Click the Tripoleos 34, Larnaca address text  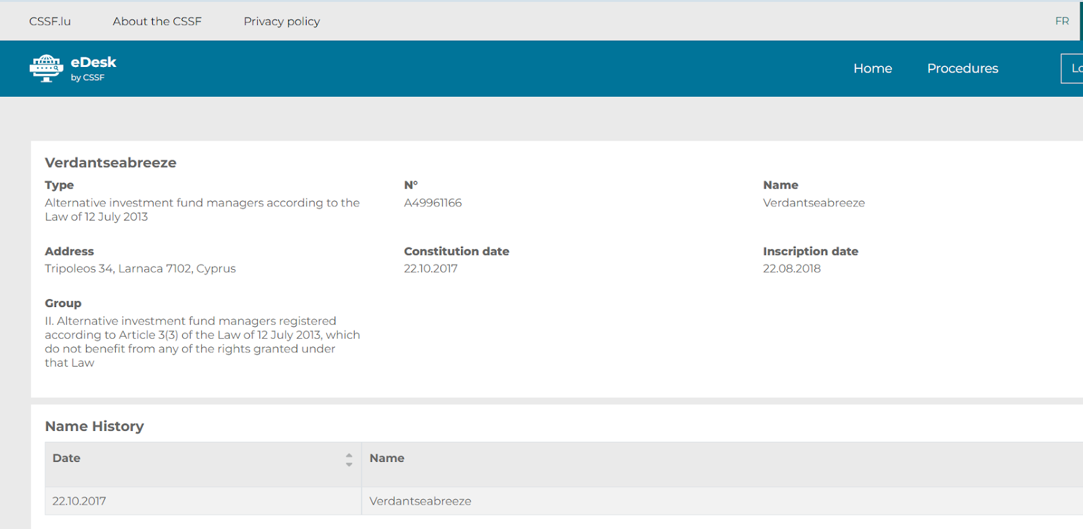point(140,269)
